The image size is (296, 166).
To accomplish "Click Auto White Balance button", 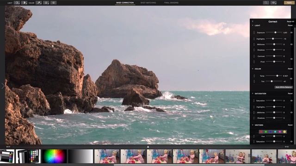I will [284, 87].
